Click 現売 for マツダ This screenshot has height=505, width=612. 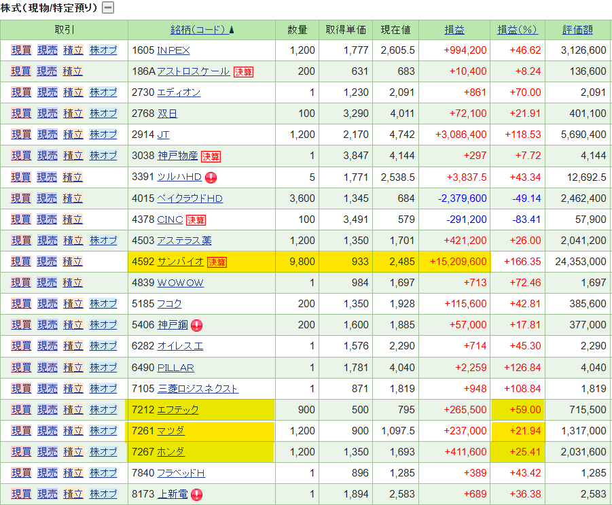(48, 431)
